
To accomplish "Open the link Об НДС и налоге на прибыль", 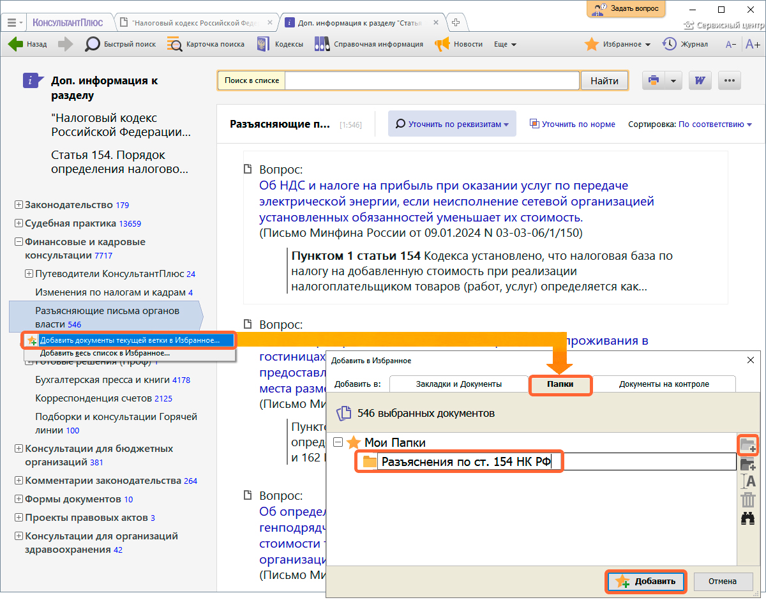I will click(x=456, y=201).
